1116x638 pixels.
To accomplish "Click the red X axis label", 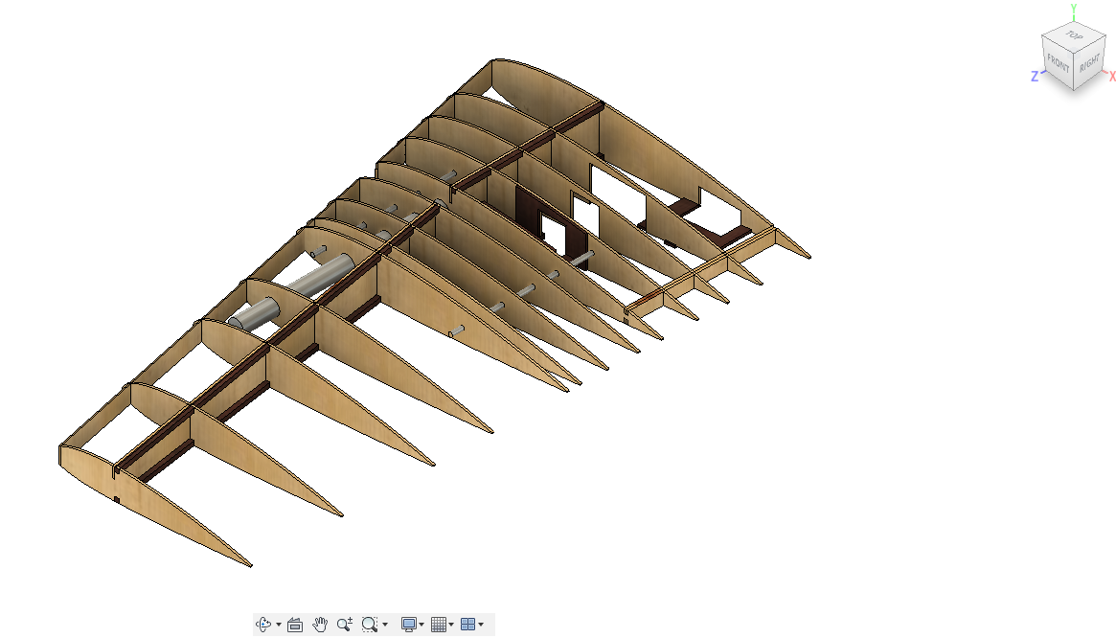I will click(1111, 77).
